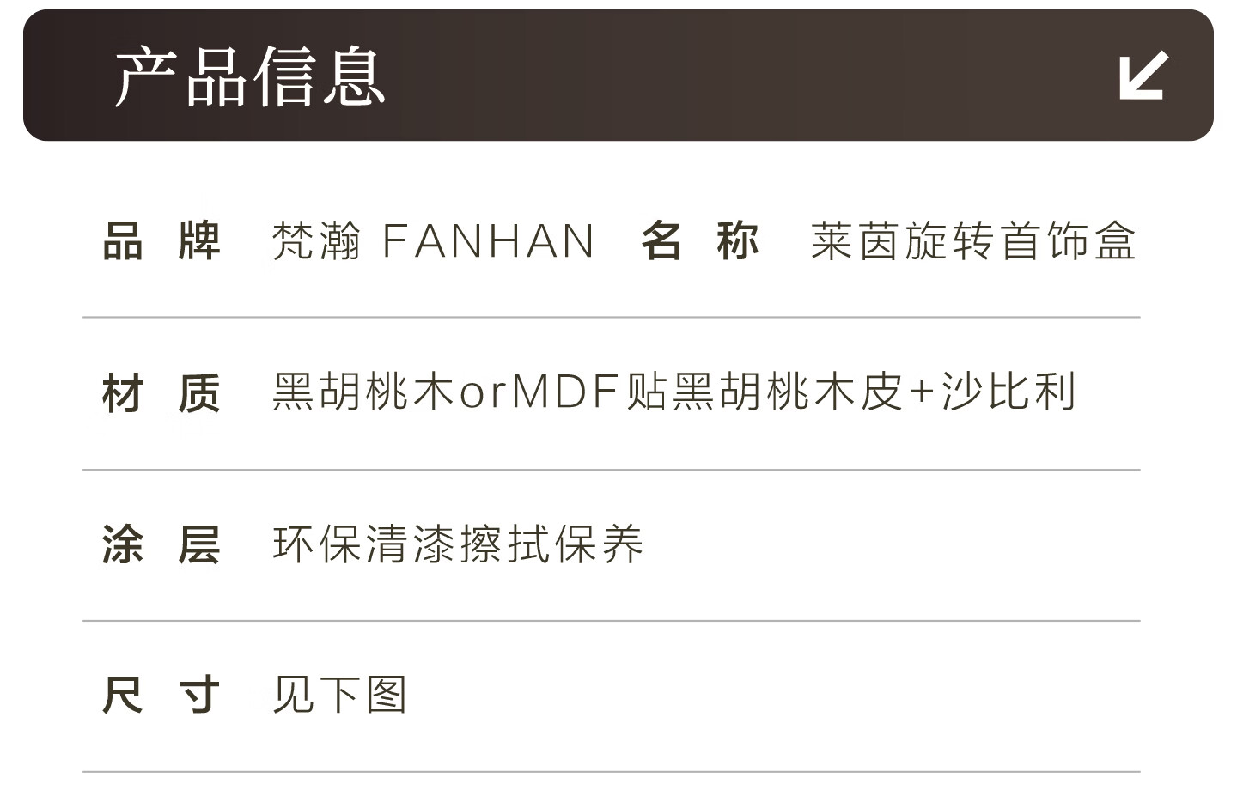Click the 产品信息 header title
Screen dimensions: 1237x796
[249, 77]
